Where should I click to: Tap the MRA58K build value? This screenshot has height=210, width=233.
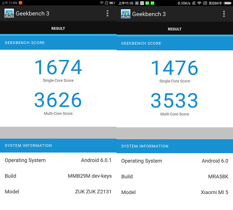218,177
